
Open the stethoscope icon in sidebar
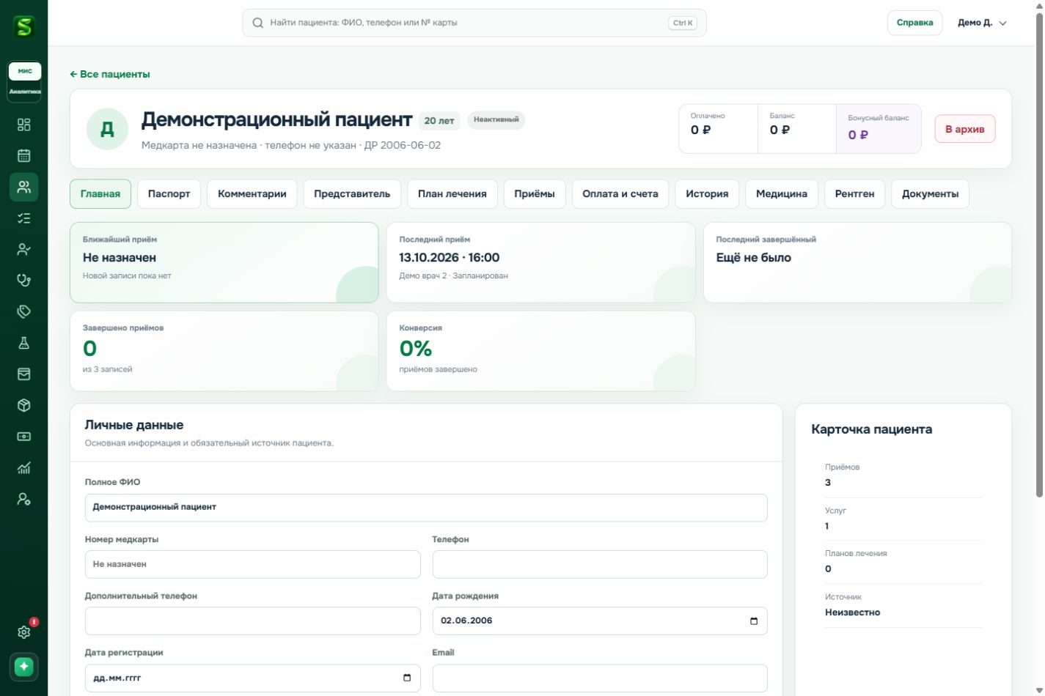(x=23, y=280)
